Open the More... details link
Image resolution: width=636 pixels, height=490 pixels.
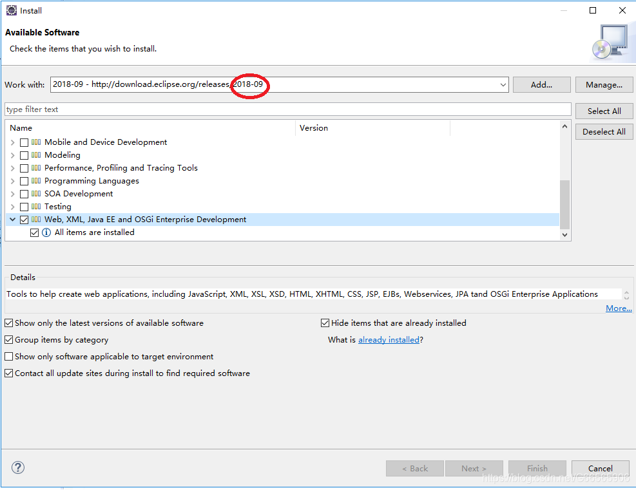point(619,308)
